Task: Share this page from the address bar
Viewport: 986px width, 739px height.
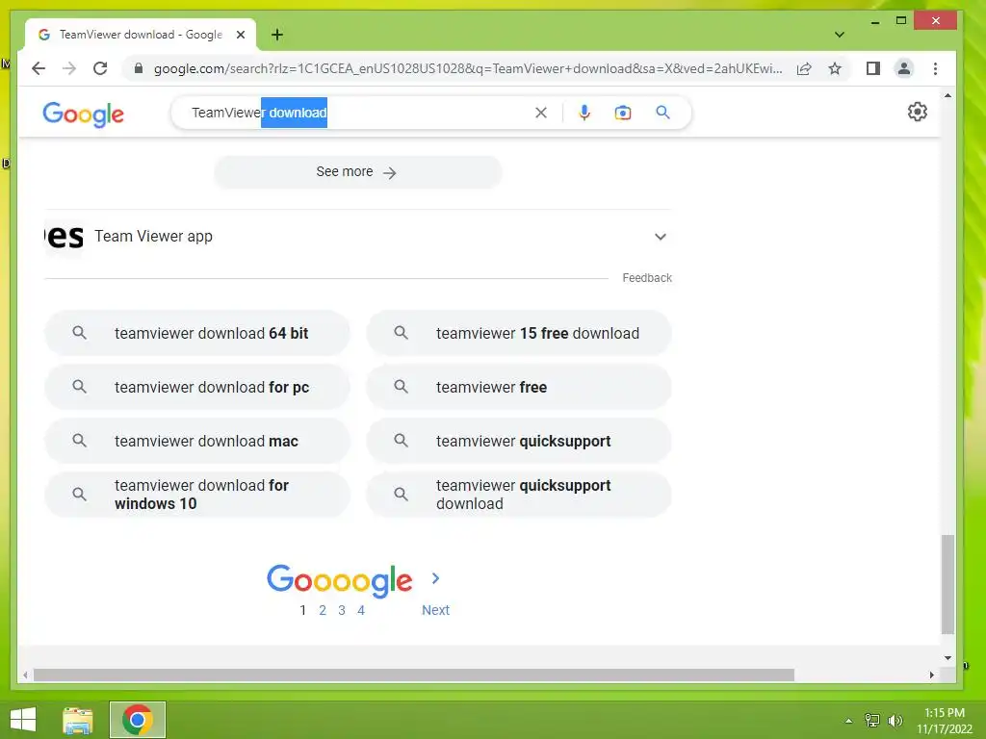Action: point(804,68)
